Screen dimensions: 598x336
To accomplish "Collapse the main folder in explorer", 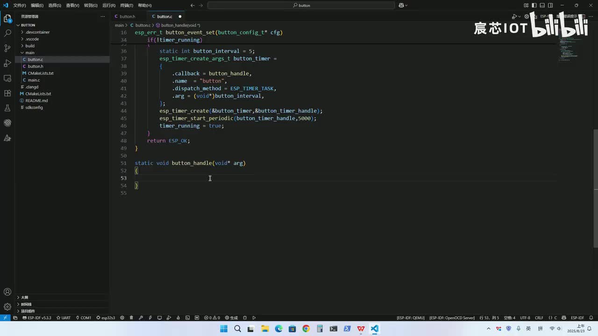I will click(29, 53).
